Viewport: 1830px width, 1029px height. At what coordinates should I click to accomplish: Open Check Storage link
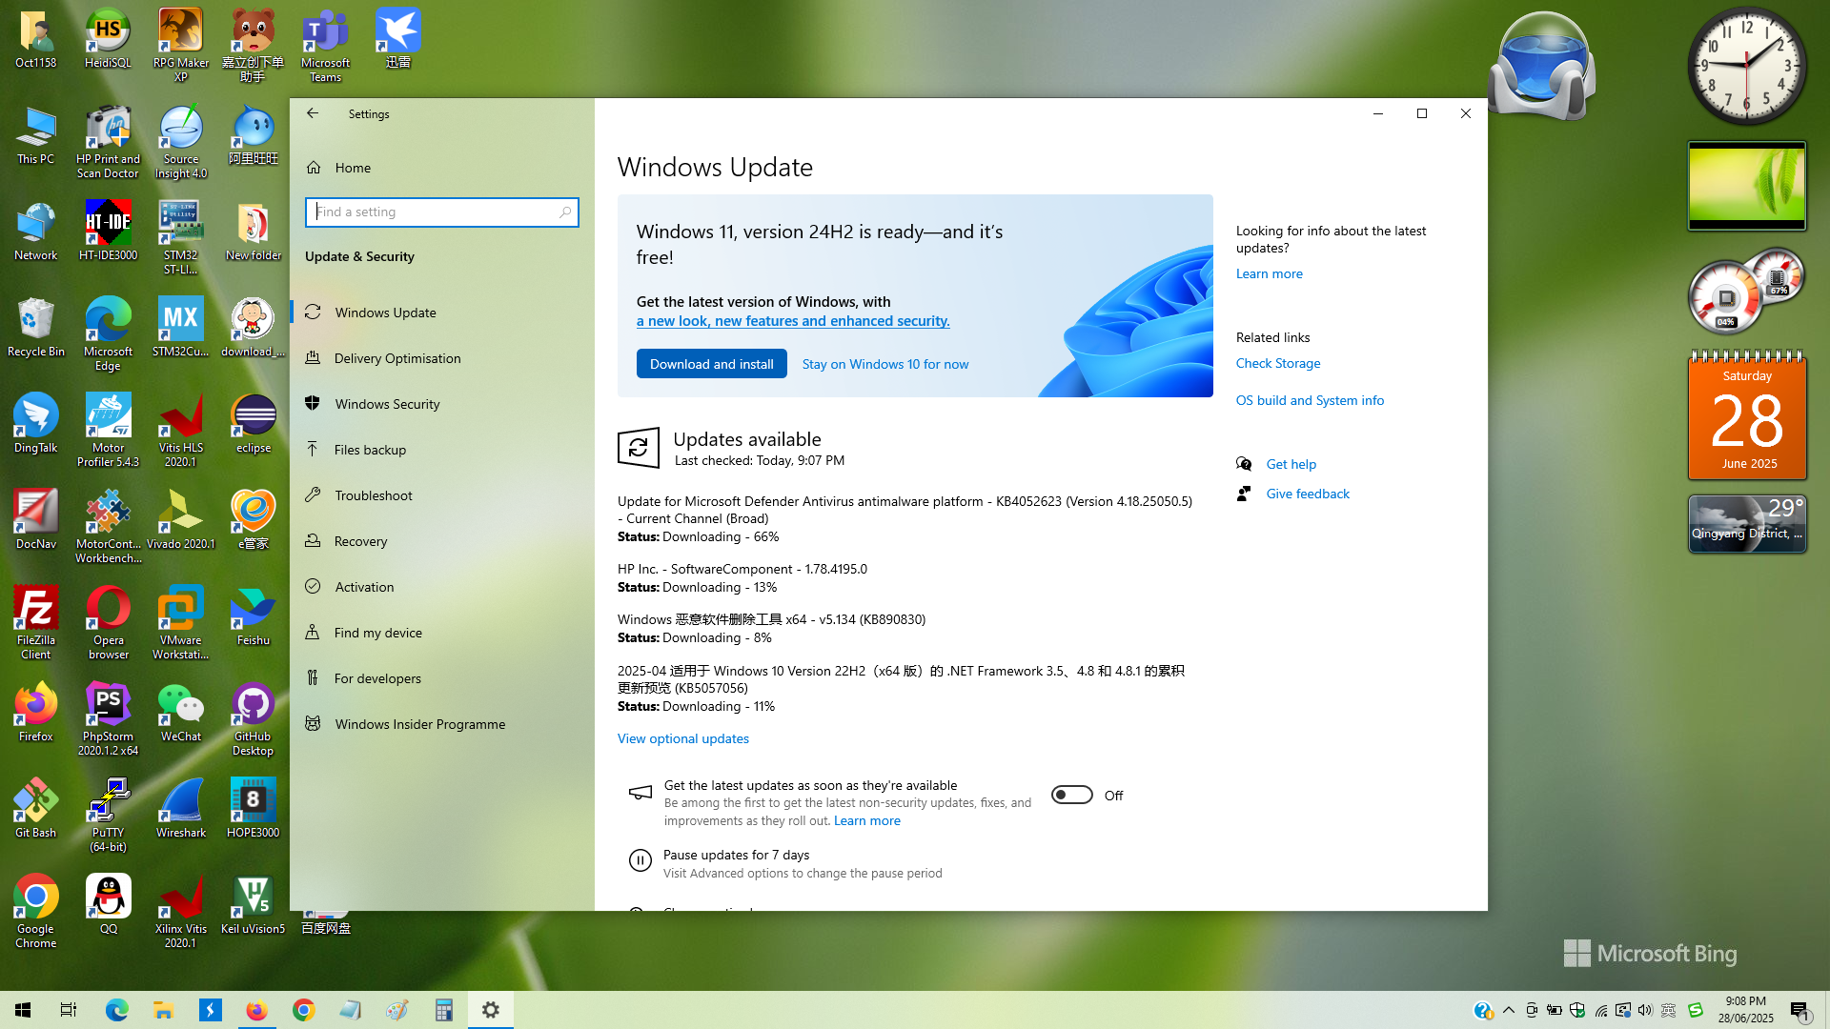click(x=1278, y=363)
